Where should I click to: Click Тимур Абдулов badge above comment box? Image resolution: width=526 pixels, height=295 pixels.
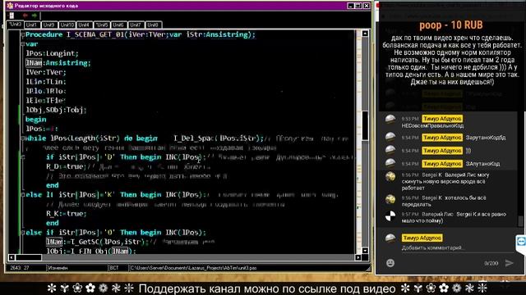tap(422, 238)
